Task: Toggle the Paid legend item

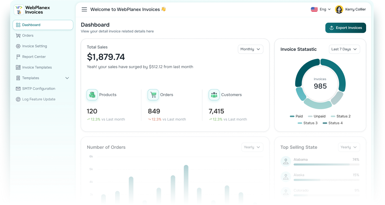Action: [x=296, y=116]
